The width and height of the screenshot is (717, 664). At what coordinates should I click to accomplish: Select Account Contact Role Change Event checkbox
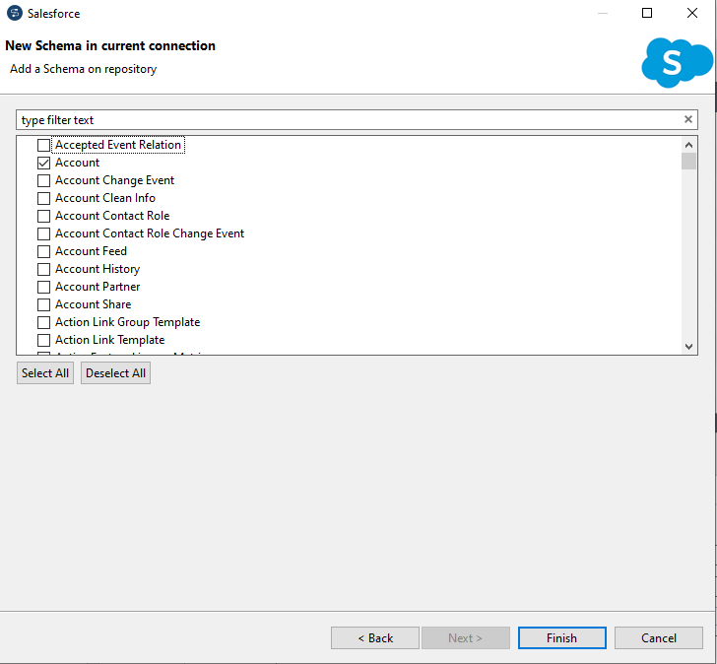pyautogui.click(x=44, y=234)
